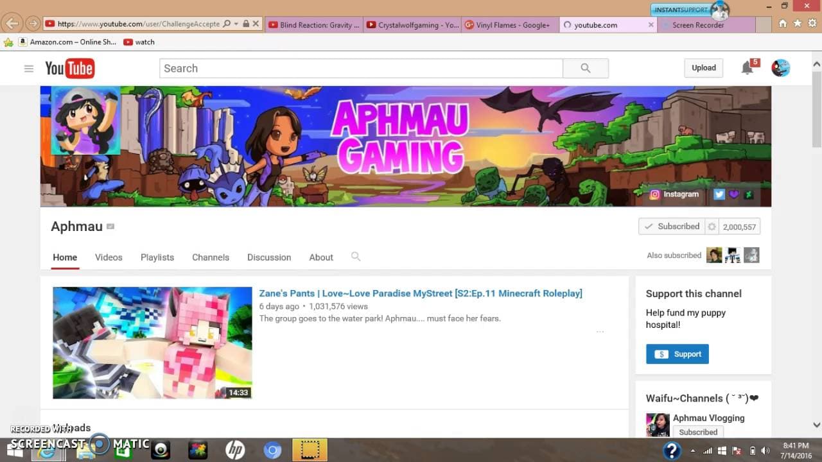
Task: Click the magnifier search button
Action: pyautogui.click(x=585, y=68)
